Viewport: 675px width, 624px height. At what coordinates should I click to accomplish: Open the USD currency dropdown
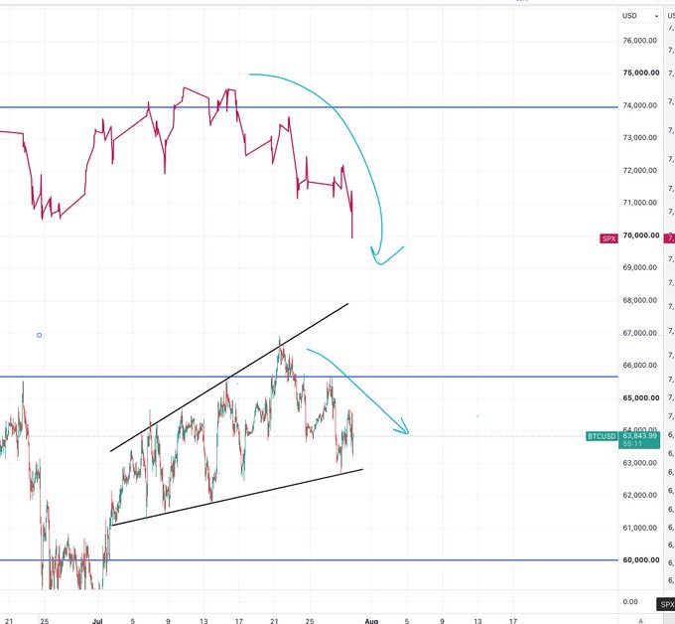[x=639, y=16]
